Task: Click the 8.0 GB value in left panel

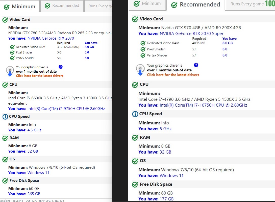Action: point(89,47)
